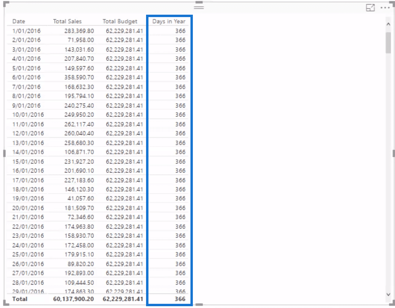Click sales value 172,458.00

point(79,245)
